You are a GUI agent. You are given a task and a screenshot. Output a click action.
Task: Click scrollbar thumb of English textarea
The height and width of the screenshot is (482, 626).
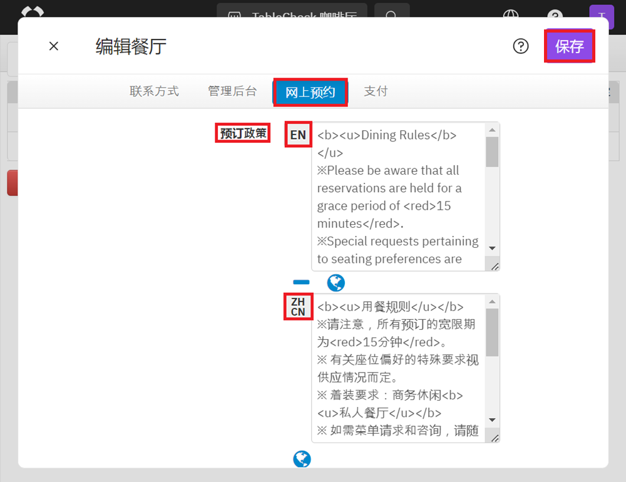coord(492,151)
